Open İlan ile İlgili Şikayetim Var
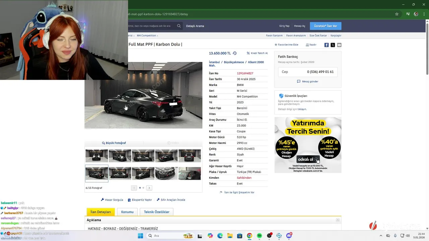The width and height of the screenshot is (429, 241). tap(237, 192)
